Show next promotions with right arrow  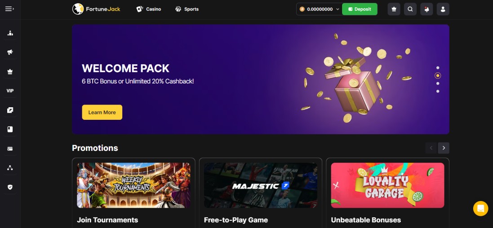[444, 148]
